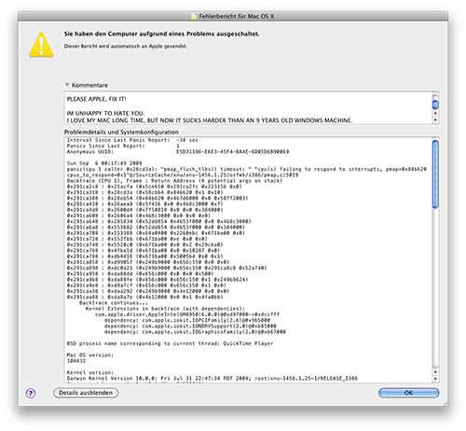Click the 0x291ca438 backtrace row
This screenshot has width=466, height=431.
tap(145, 204)
